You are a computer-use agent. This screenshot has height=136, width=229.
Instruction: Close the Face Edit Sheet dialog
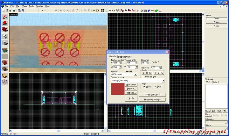[167, 52]
